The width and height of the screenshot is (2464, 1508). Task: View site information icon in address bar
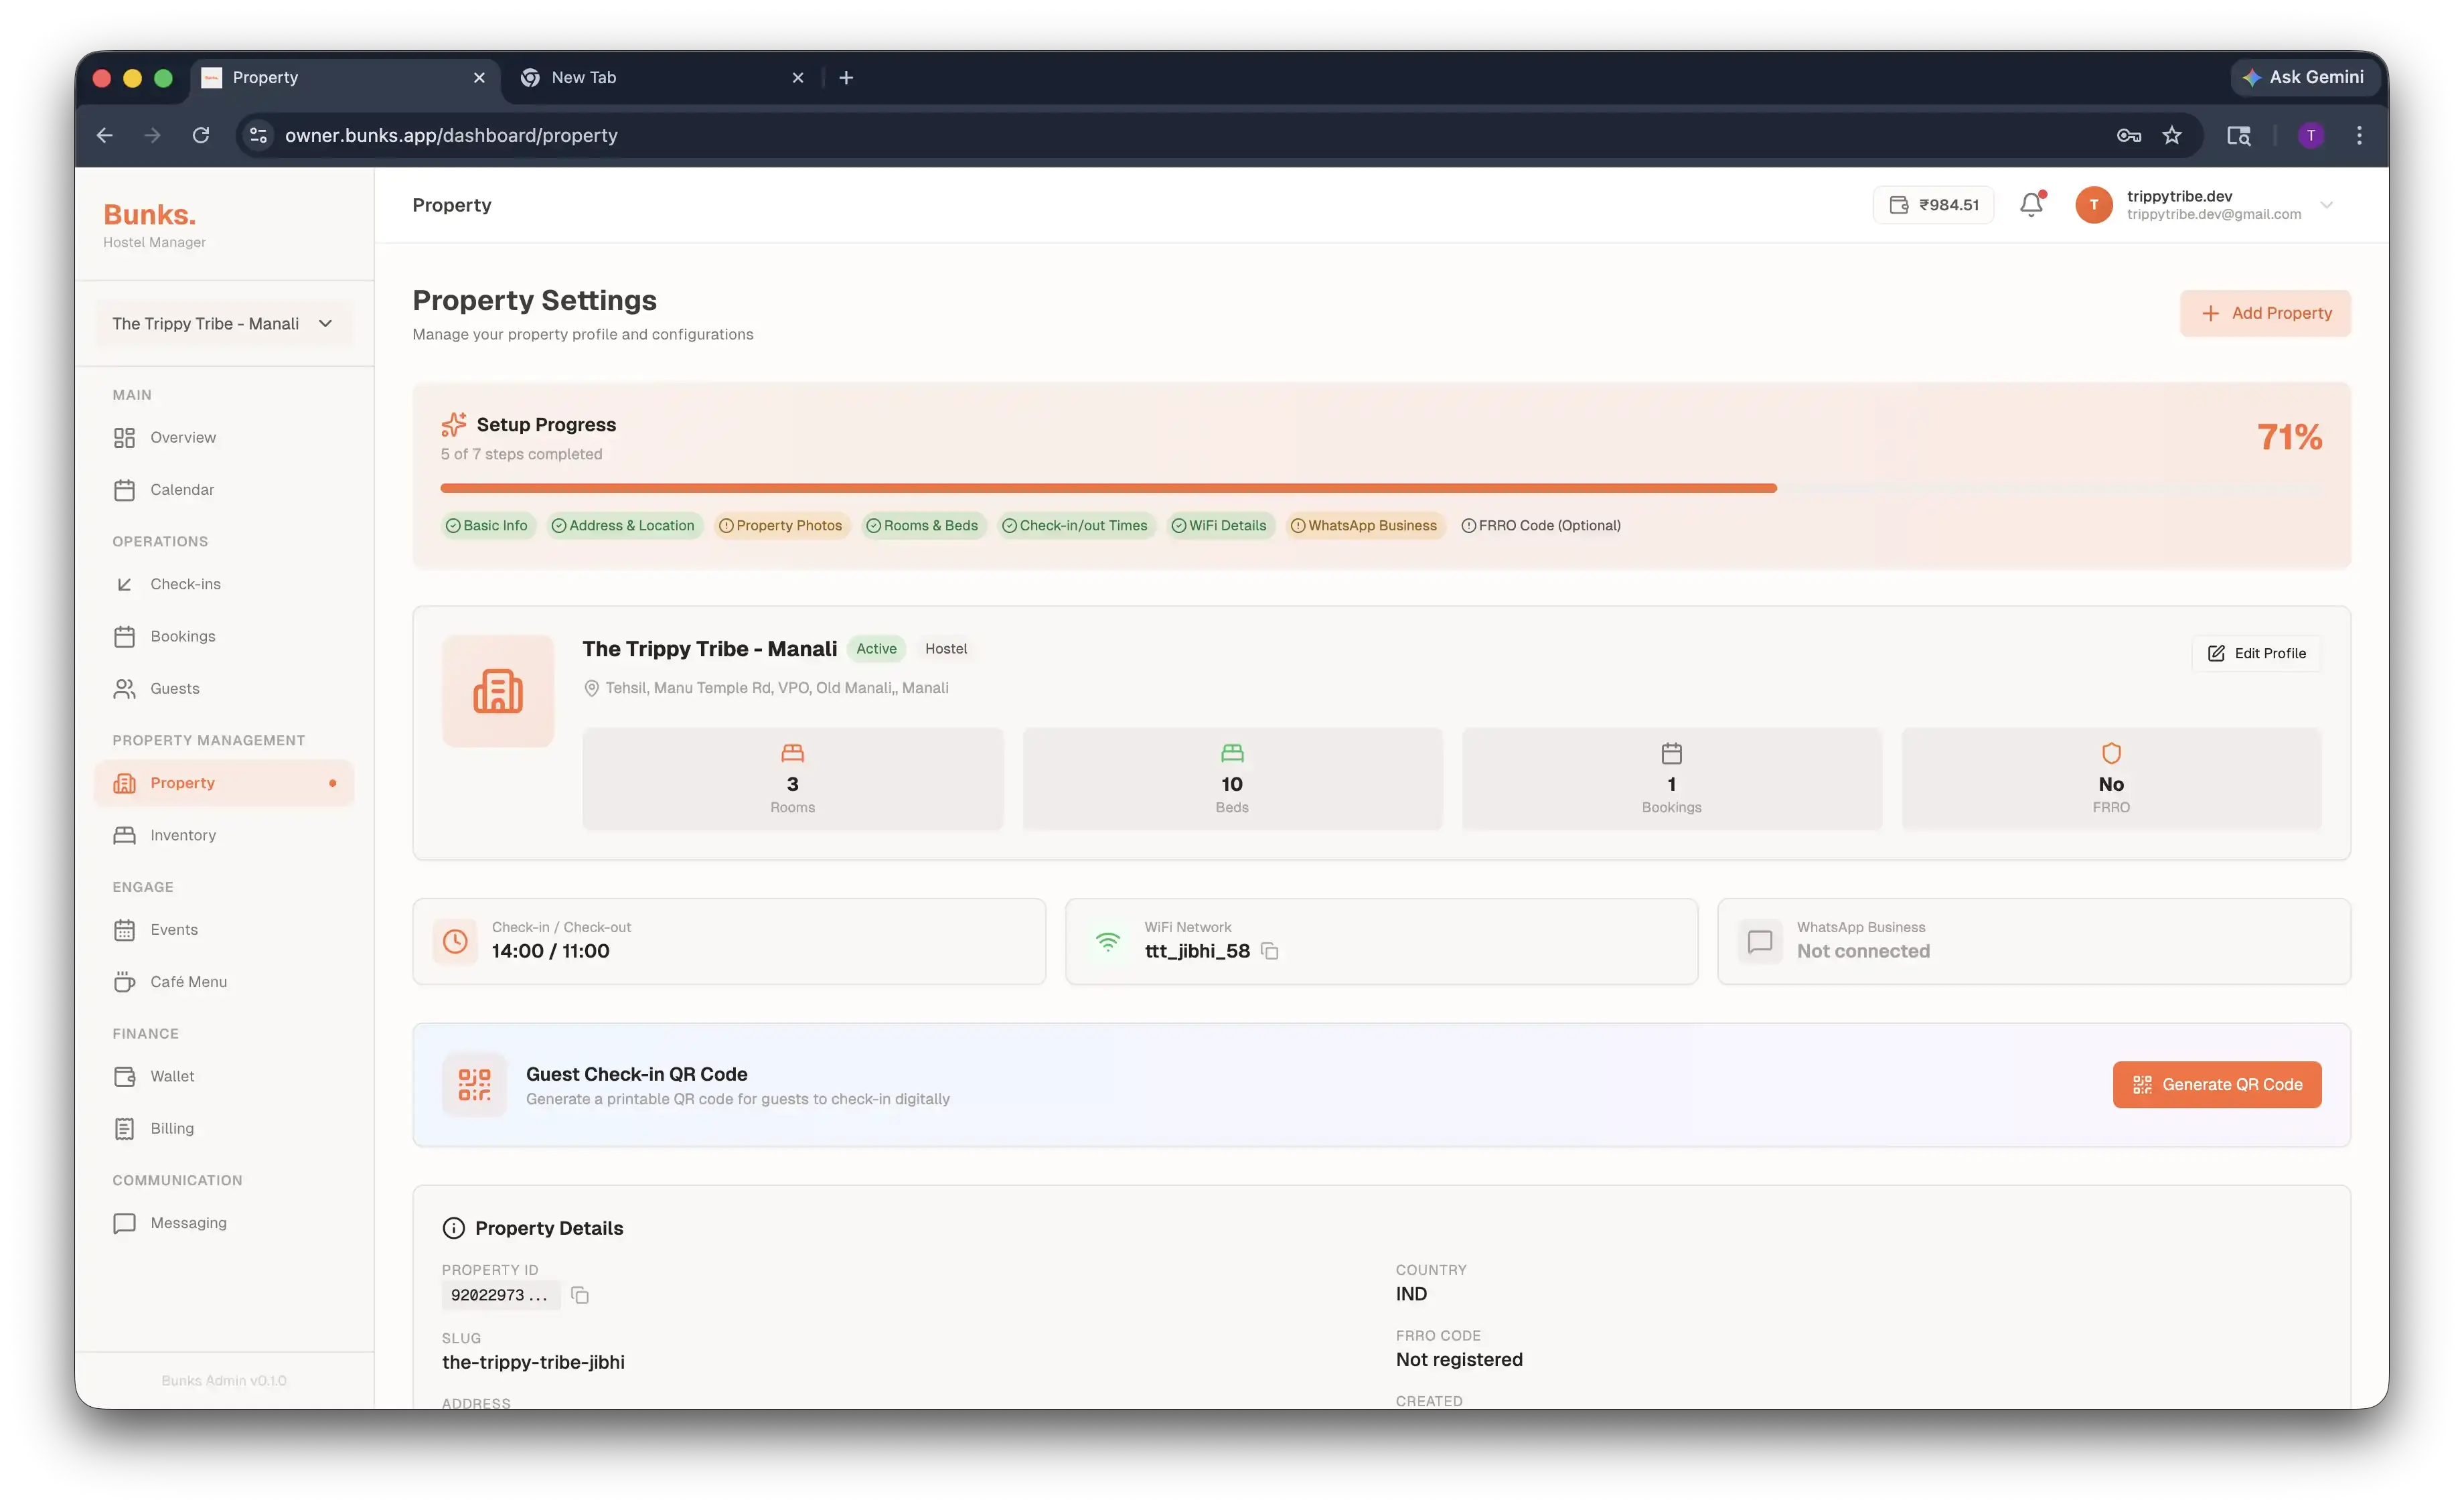[258, 135]
